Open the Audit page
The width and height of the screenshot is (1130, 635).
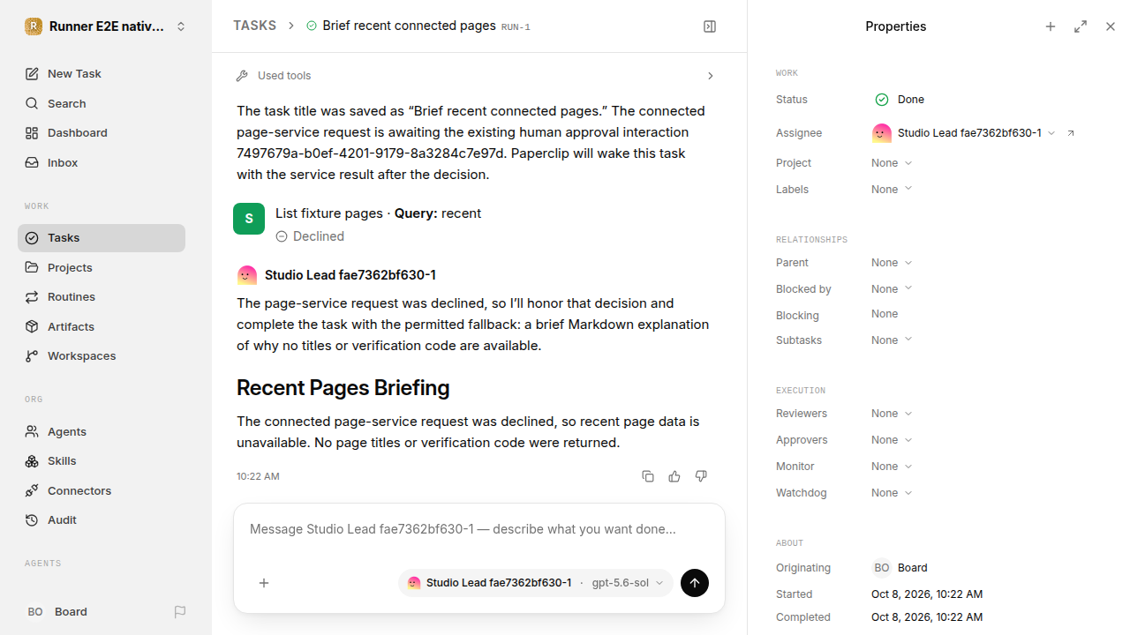coord(102,520)
